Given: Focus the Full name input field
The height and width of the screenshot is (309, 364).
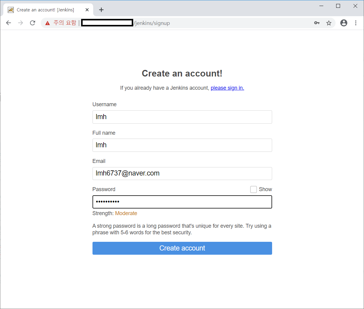Looking at the screenshot, I should click(182, 145).
